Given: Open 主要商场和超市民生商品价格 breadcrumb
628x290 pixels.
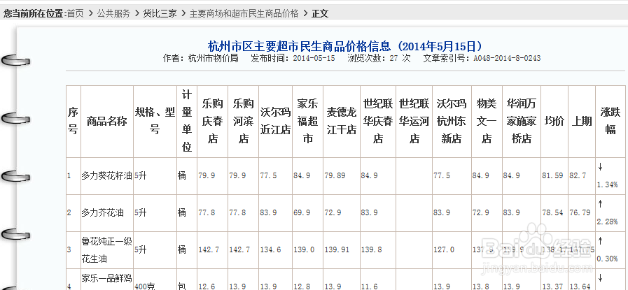Looking at the screenshot, I should [x=244, y=13].
